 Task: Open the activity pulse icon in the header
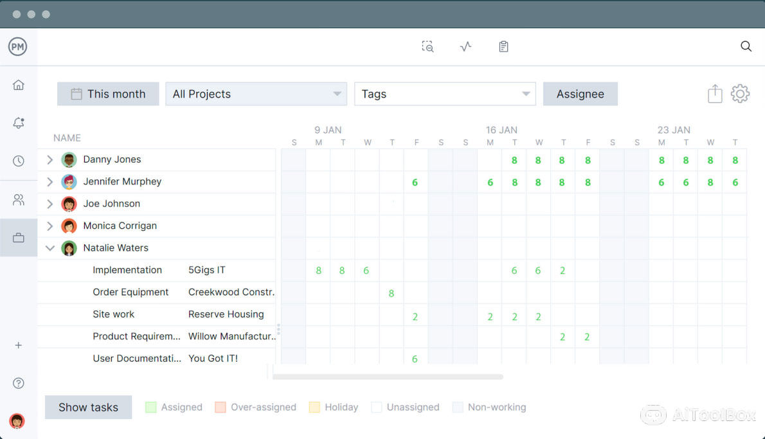(x=465, y=46)
